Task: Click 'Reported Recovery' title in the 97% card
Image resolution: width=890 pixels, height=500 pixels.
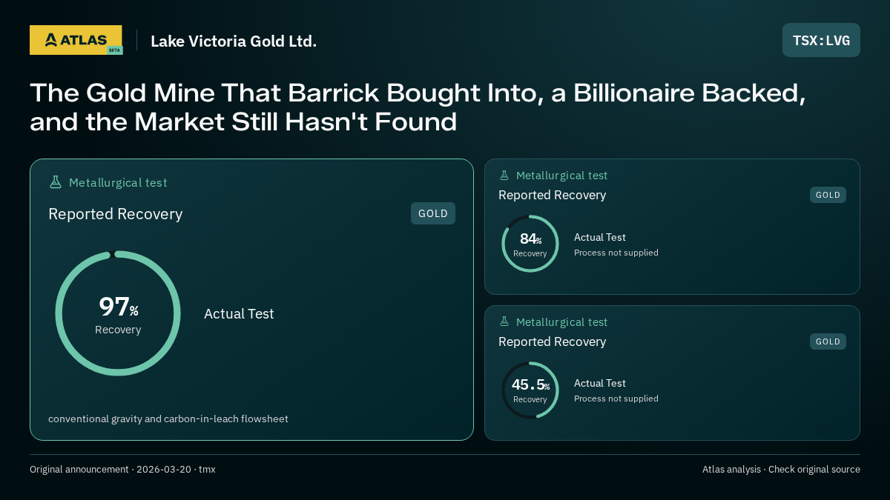Action: pyautogui.click(x=115, y=214)
